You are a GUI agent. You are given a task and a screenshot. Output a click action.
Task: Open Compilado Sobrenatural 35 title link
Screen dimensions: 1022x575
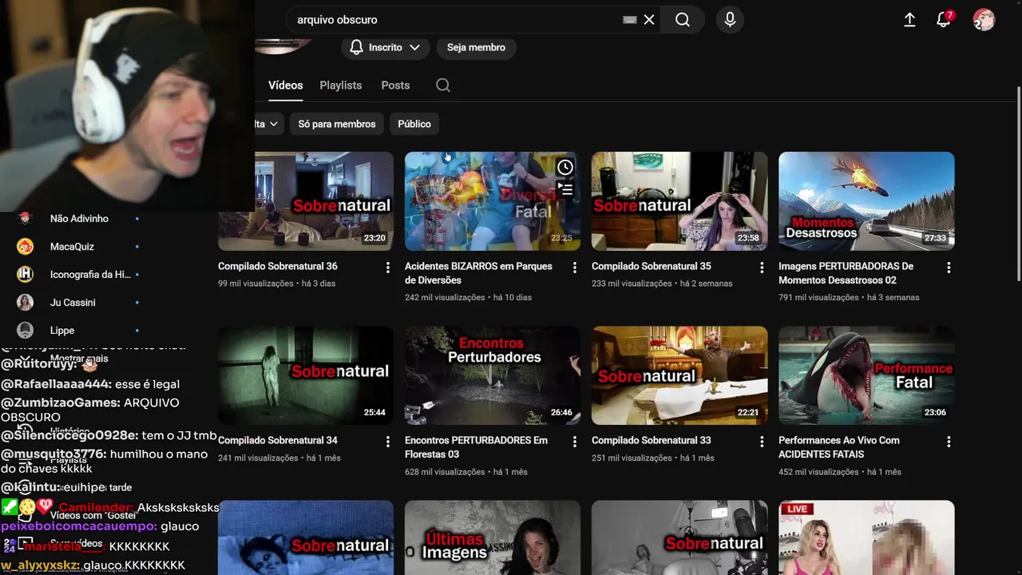[652, 266]
